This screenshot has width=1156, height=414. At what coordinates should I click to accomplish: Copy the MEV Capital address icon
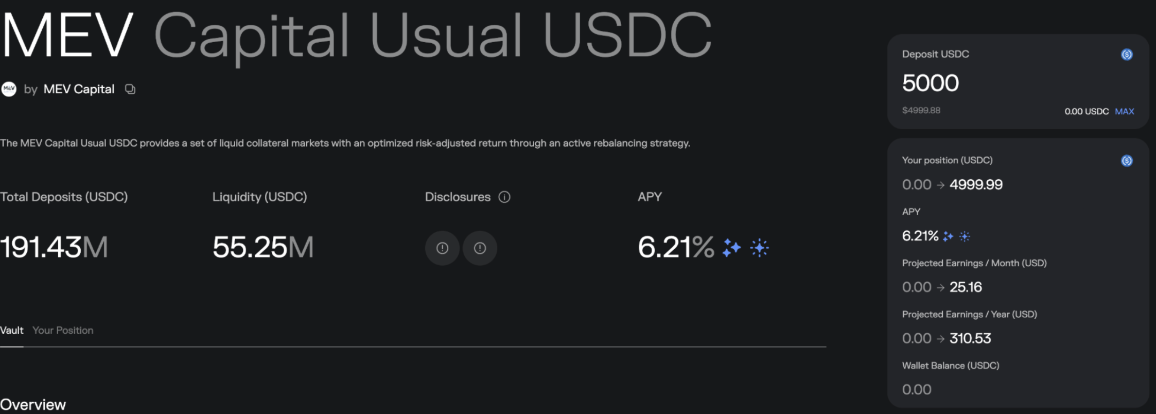pyautogui.click(x=130, y=89)
